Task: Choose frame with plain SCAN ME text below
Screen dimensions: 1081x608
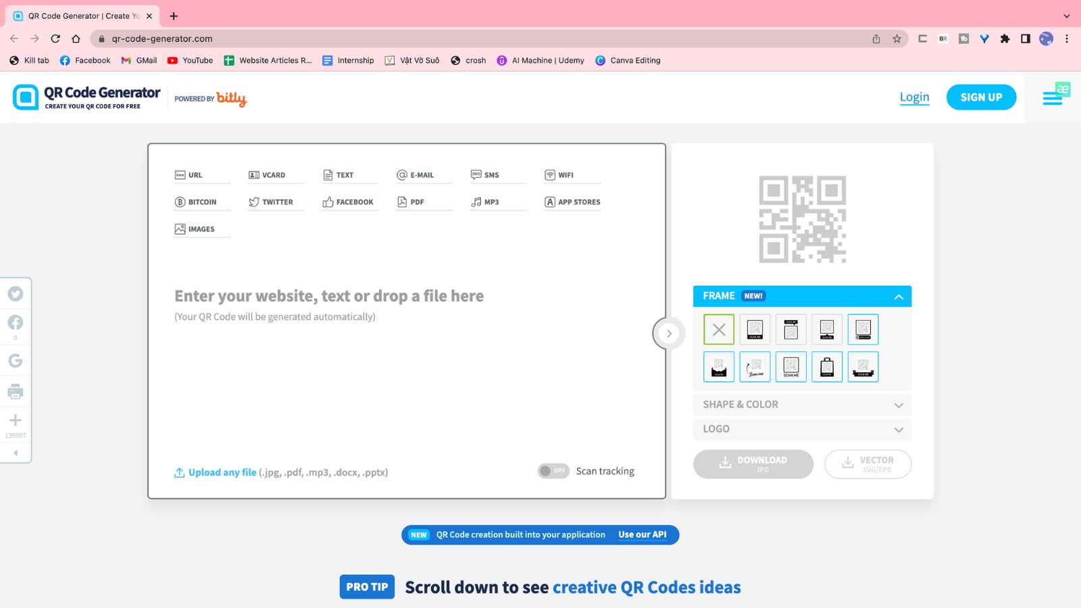Action: (791, 367)
